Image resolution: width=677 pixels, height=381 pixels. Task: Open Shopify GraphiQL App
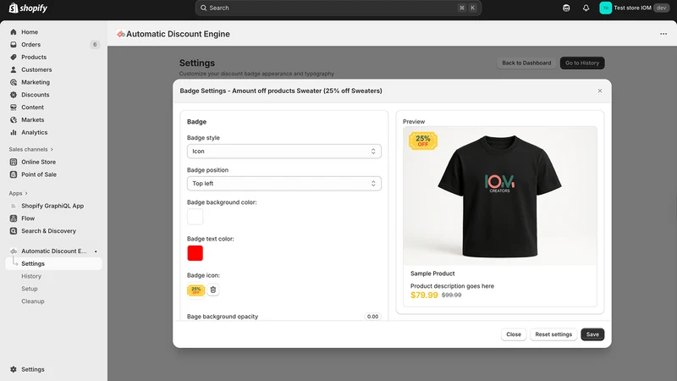pos(53,206)
